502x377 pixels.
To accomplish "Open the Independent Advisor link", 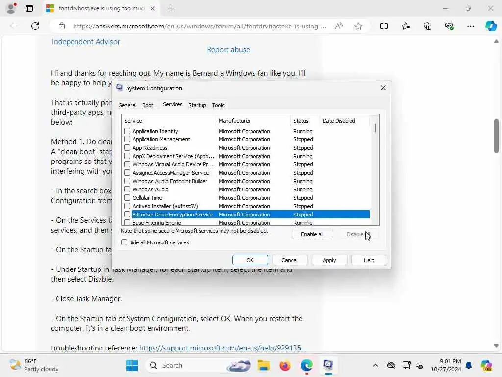I will 86,42.
